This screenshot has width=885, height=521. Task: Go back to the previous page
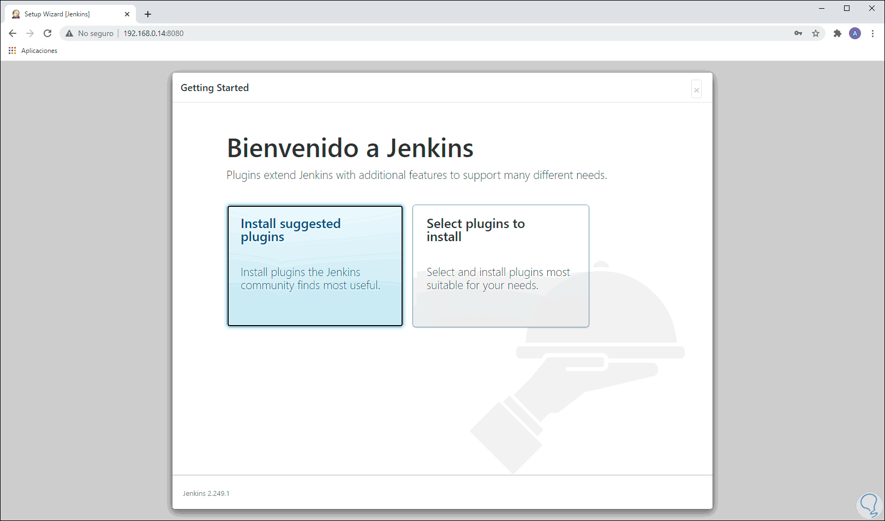pos(13,33)
